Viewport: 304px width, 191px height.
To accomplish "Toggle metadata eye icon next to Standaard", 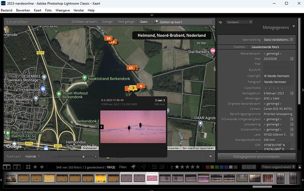I will pos(220,22).
